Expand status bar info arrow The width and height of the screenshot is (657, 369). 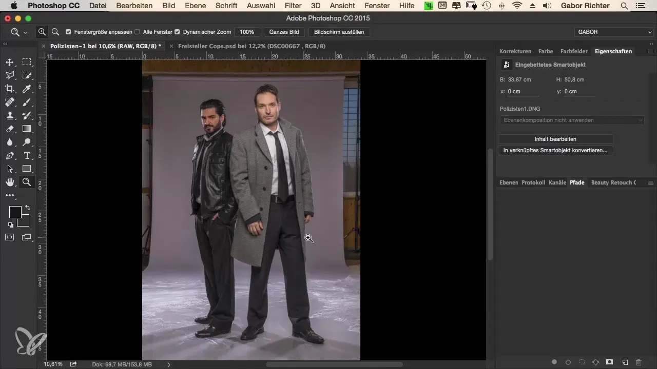(168, 364)
